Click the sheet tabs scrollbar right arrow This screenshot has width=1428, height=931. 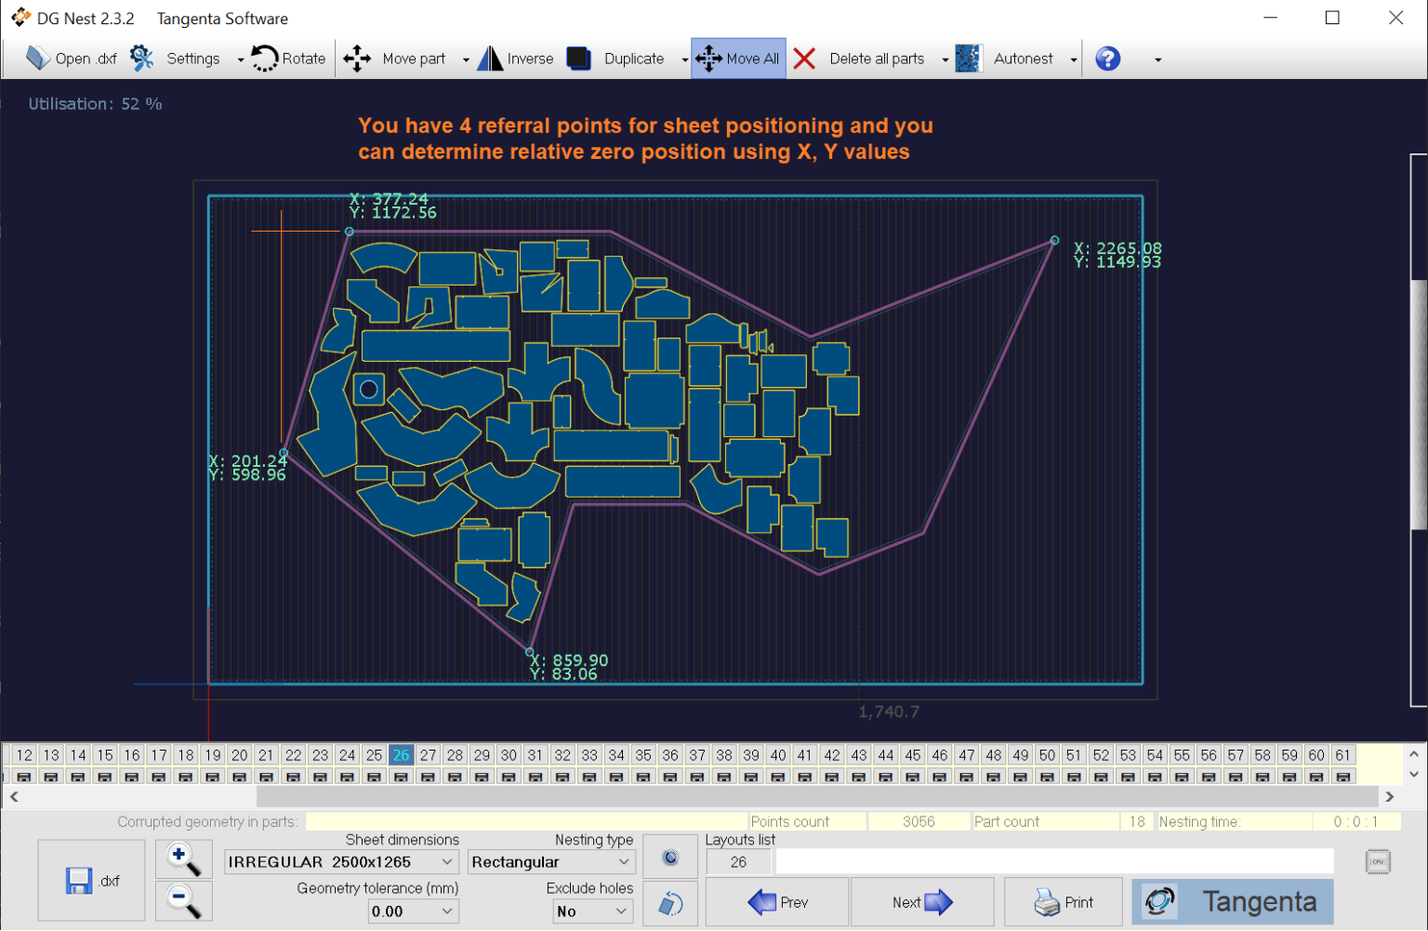click(x=1390, y=796)
